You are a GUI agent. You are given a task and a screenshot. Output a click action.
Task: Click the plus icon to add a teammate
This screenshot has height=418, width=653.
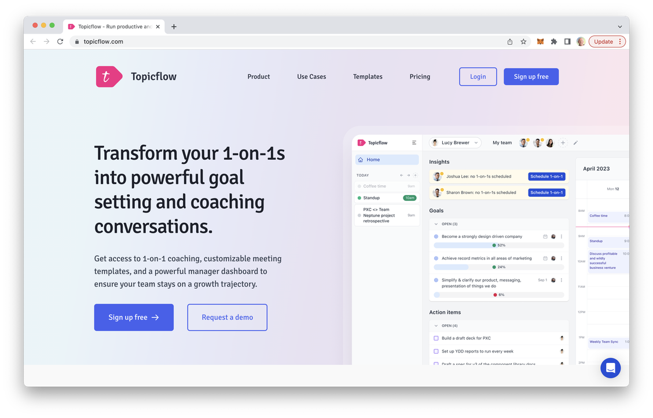coord(563,142)
